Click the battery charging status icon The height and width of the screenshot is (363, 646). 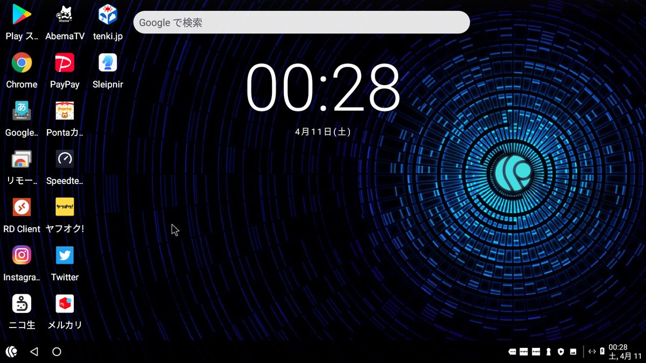(x=602, y=352)
